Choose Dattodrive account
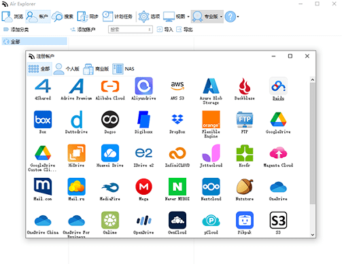 pyautogui.click(x=76, y=122)
